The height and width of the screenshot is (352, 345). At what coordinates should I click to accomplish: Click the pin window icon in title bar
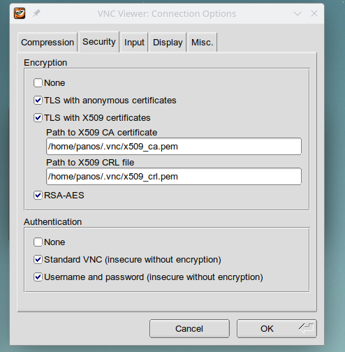36,13
